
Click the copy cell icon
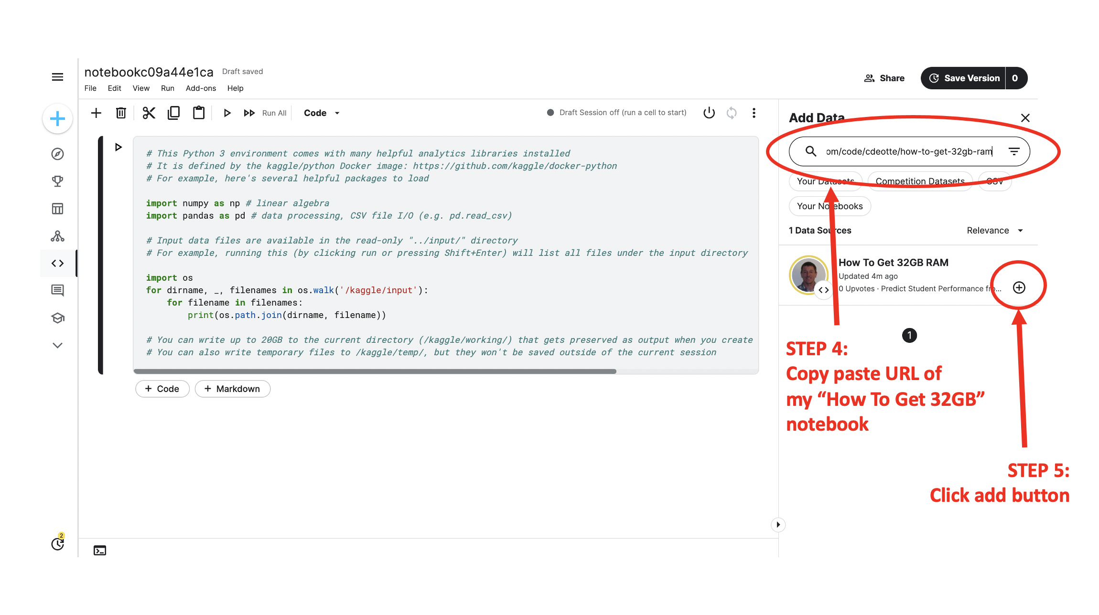coord(173,113)
